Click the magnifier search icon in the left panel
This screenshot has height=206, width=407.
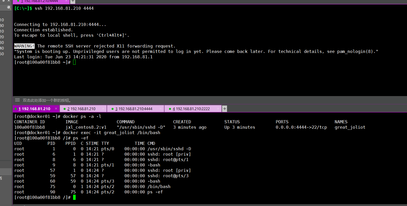(x=9, y=8)
